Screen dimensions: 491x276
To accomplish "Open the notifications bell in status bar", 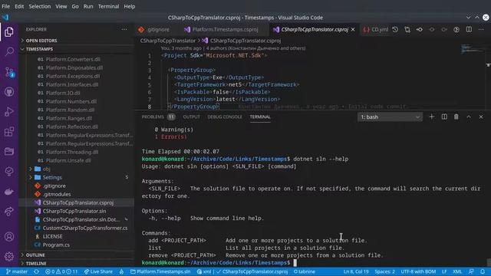I will tap(483, 271).
